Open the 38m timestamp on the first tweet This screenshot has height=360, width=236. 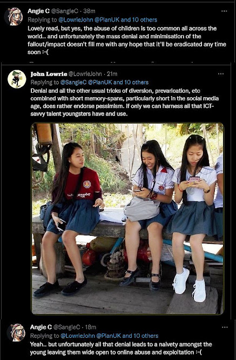[89, 11]
